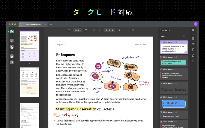Jump to the first page arrow
This screenshot has width=205, height=128.
pyautogui.click(x=94, y=30)
